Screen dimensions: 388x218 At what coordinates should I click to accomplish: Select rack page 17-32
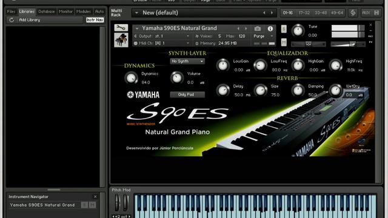point(304,13)
